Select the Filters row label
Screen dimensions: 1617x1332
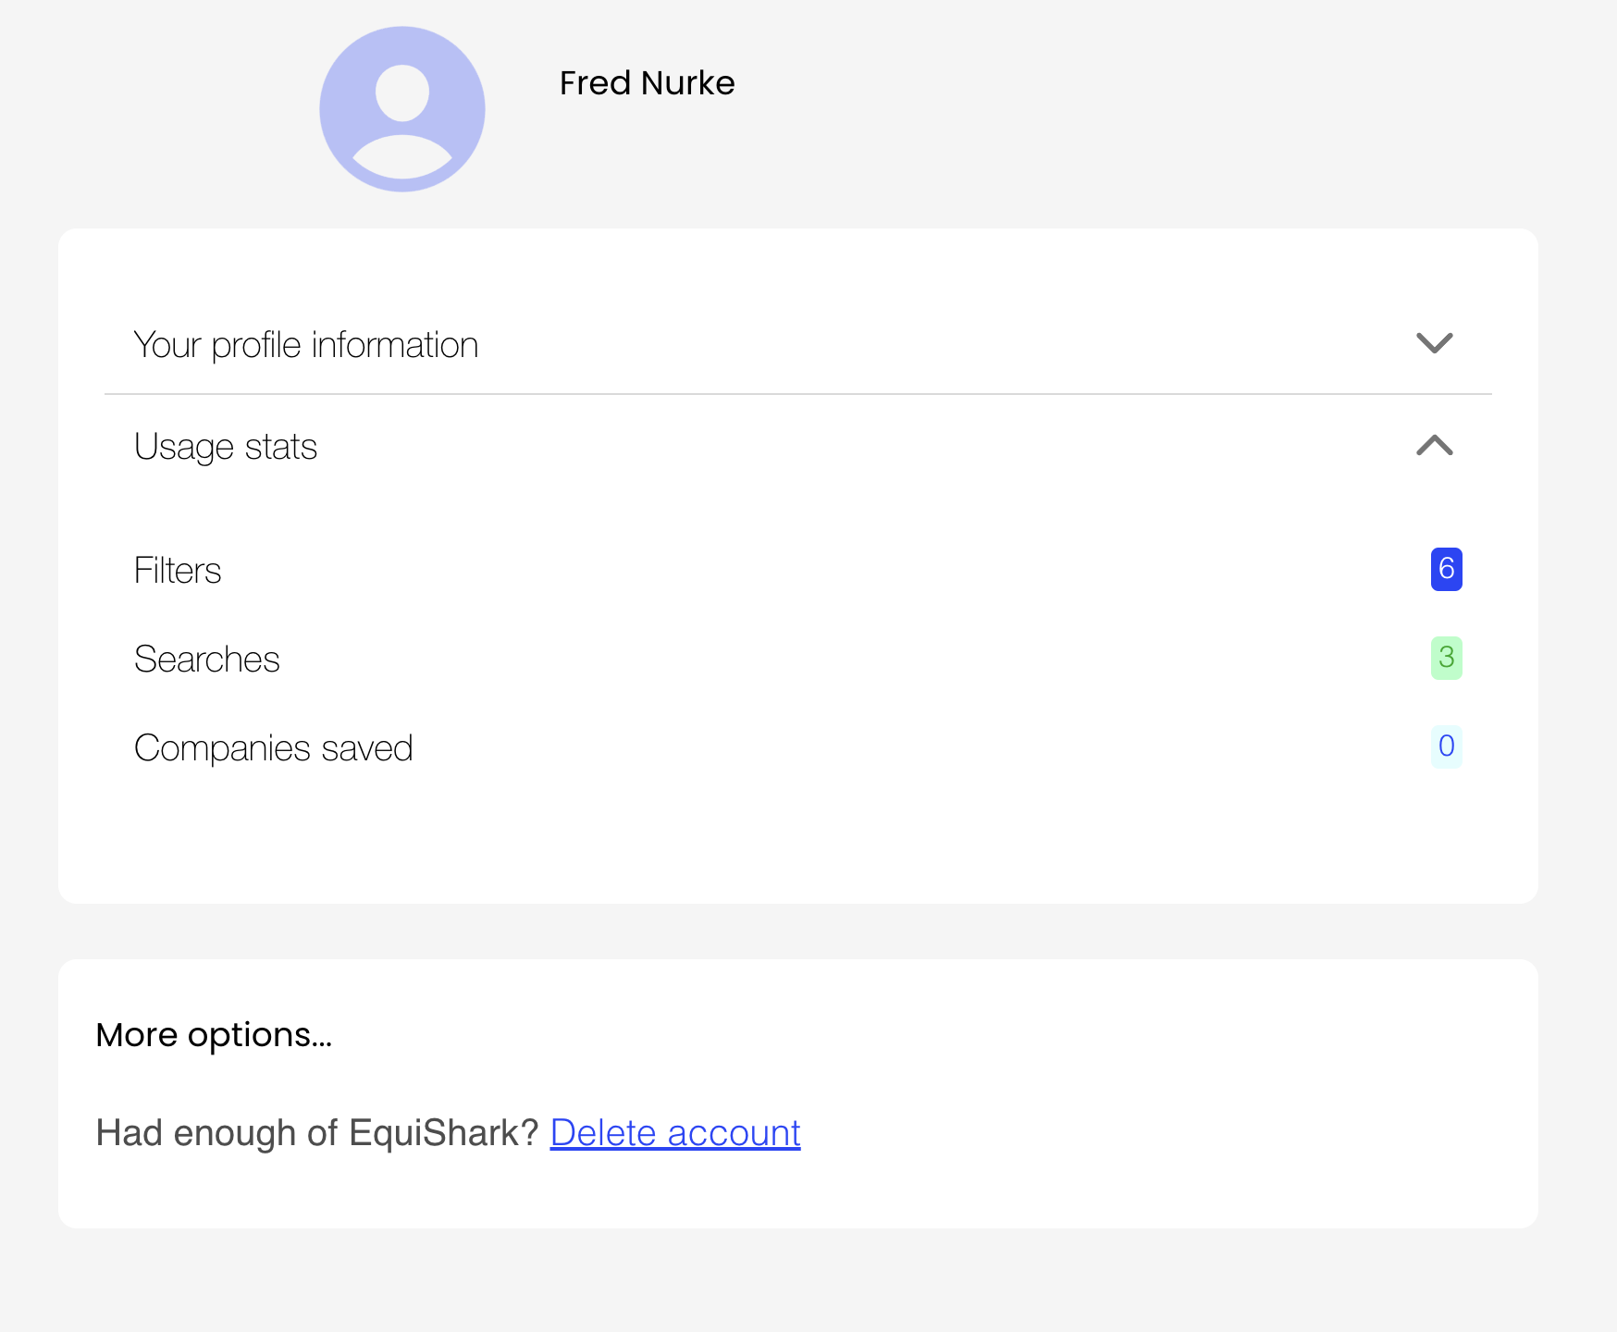[x=178, y=570]
